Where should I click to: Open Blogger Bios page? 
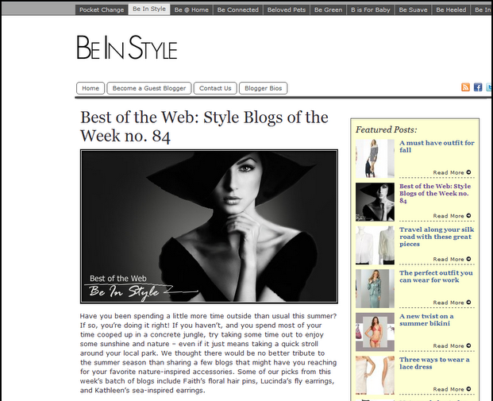click(263, 88)
